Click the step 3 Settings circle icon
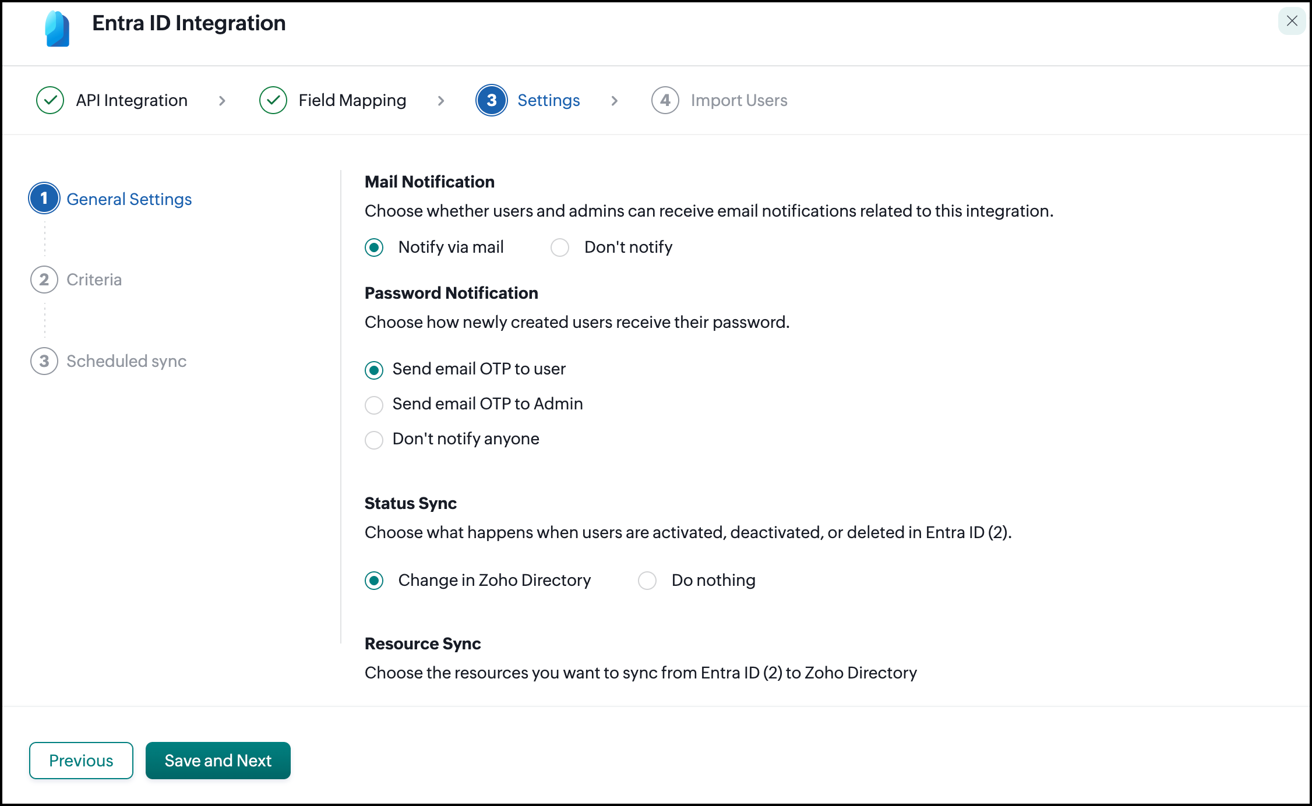 click(491, 100)
